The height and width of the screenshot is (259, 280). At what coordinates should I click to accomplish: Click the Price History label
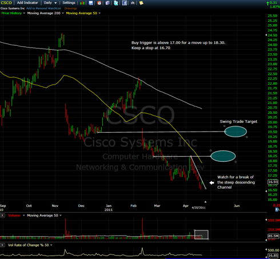coord(11,13)
